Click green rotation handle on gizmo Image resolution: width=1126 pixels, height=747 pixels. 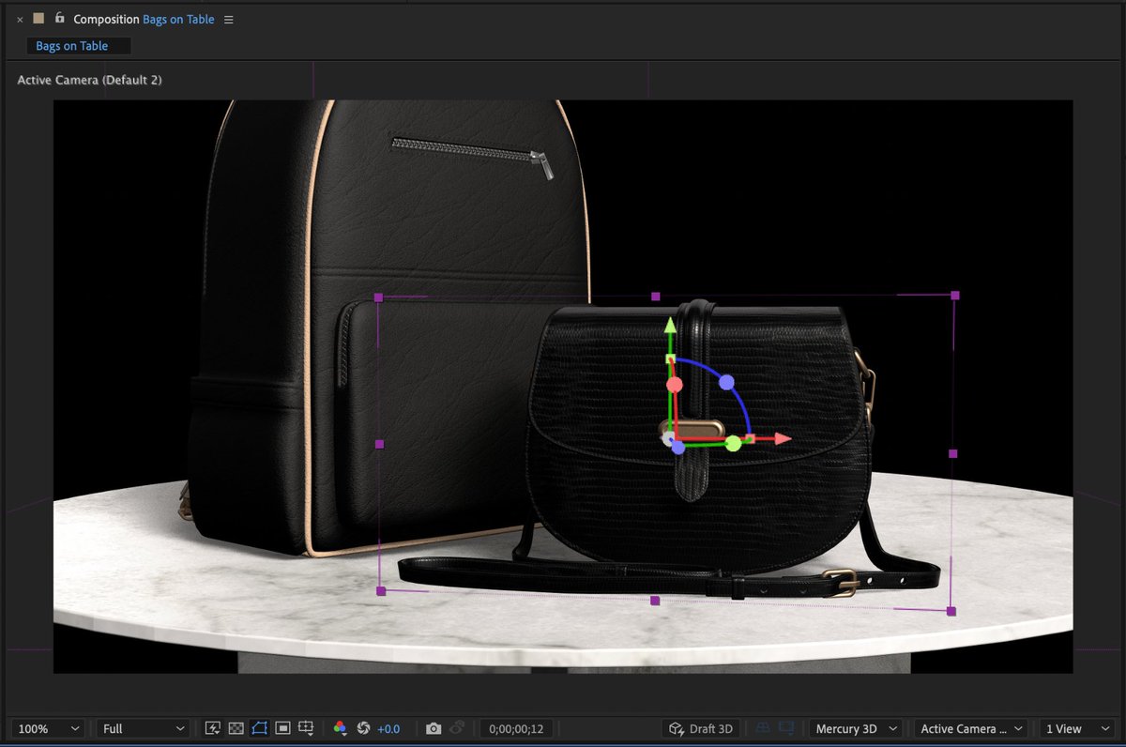[734, 443]
